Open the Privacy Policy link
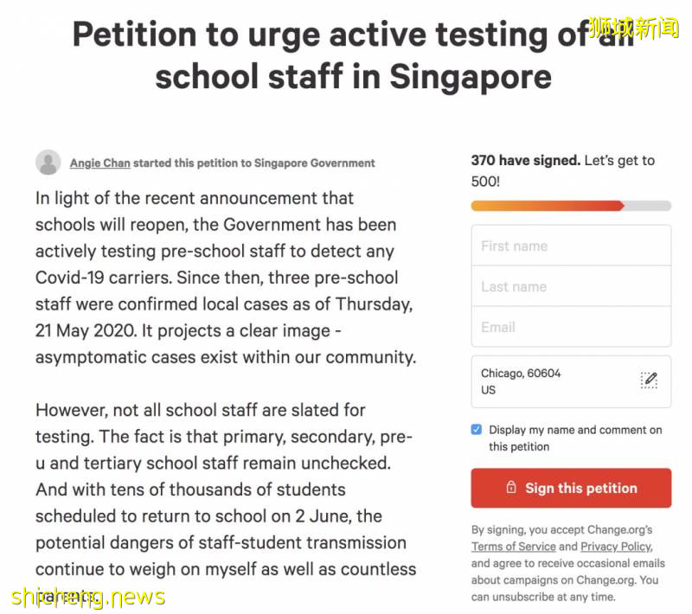692x614 pixels. 615,547
